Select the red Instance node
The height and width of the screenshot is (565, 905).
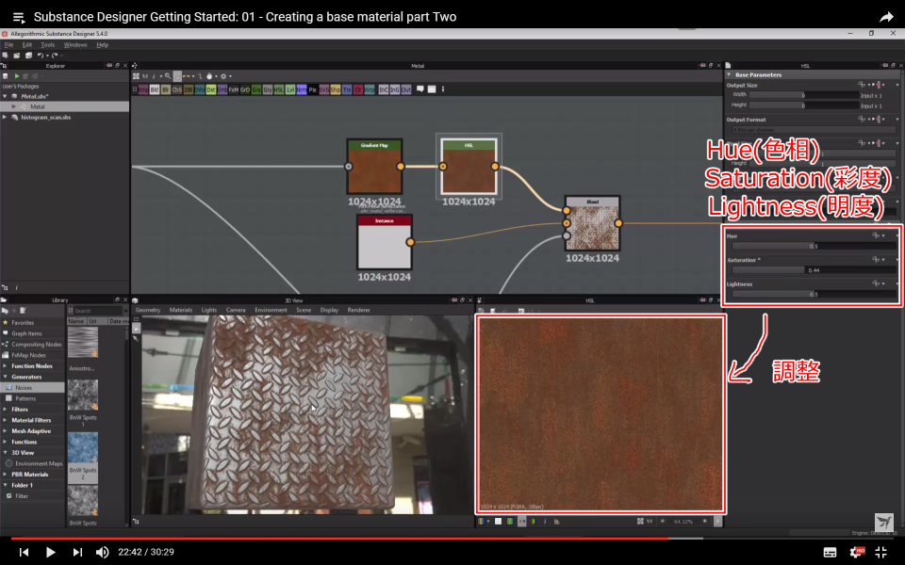pyautogui.click(x=385, y=242)
